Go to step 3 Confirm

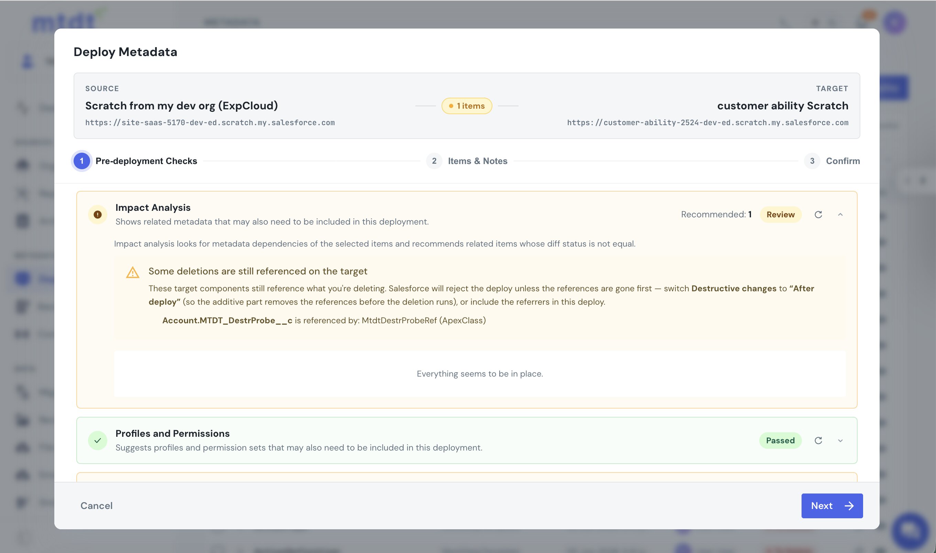pyautogui.click(x=832, y=161)
